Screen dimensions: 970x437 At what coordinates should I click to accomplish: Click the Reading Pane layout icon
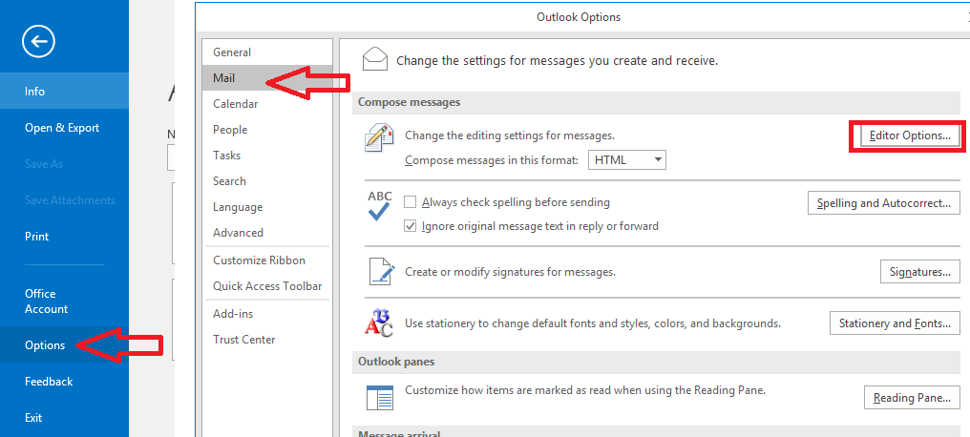pyautogui.click(x=380, y=398)
